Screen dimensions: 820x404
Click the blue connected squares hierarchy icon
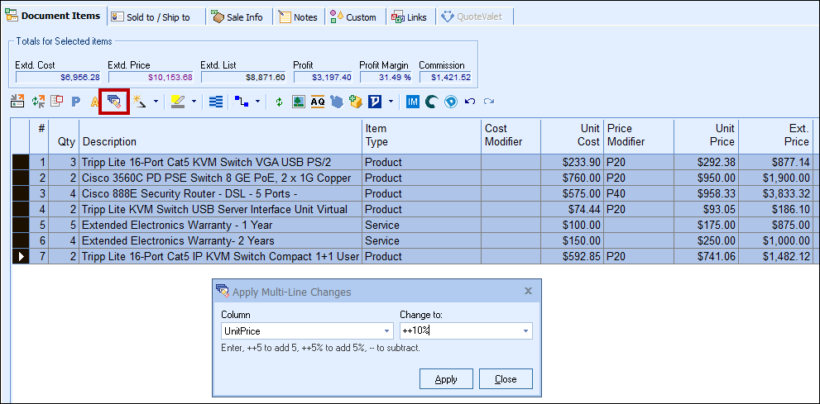click(x=242, y=102)
